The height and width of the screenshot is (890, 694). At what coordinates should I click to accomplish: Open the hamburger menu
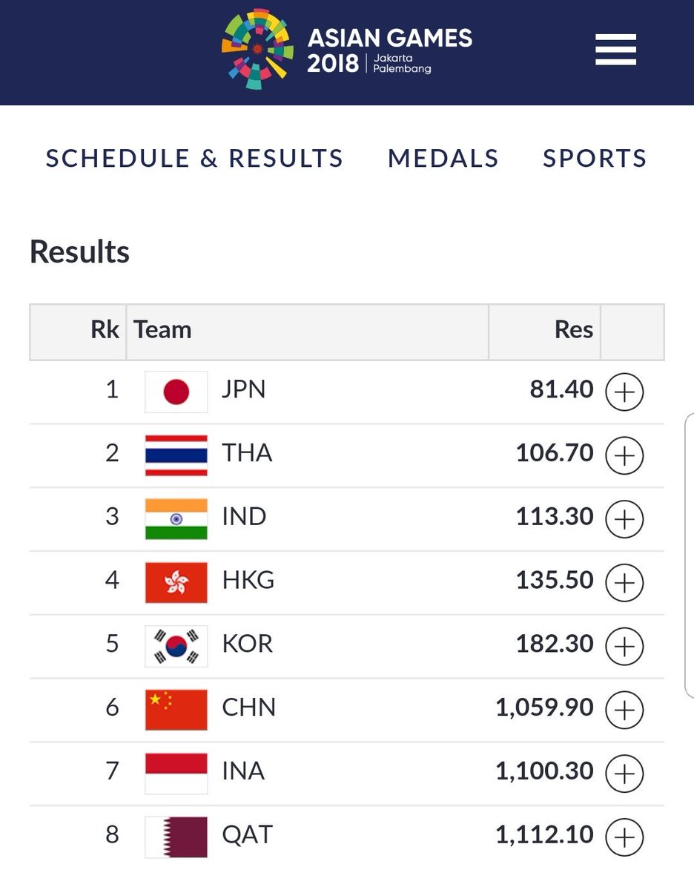[x=615, y=50]
